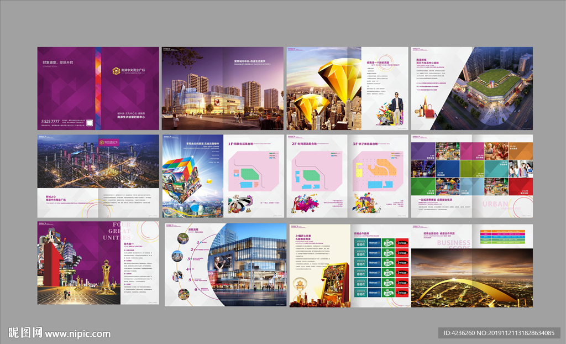Open the entry process mall spread

click(x=226, y=264)
